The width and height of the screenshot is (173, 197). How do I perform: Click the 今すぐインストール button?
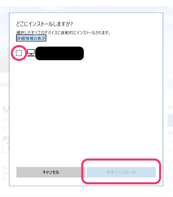click(121, 172)
